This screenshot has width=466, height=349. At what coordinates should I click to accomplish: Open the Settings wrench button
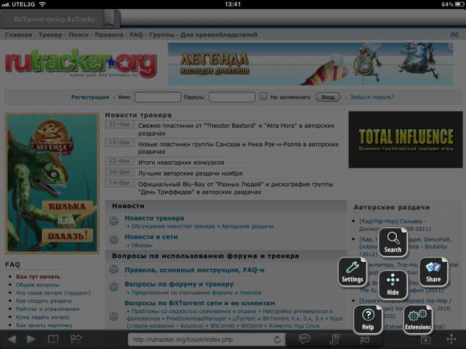pyautogui.click(x=352, y=271)
